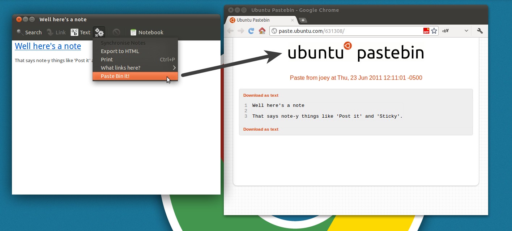Open Chrome's wrench settings menu
The width and height of the screenshot is (512, 231).
pos(480,31)
